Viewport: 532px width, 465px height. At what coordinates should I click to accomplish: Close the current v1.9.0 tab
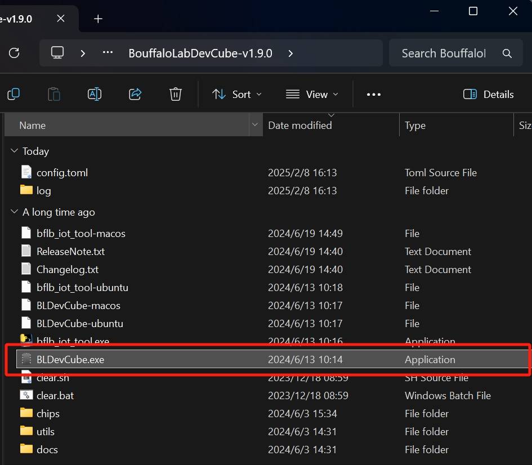pos(61,19)
